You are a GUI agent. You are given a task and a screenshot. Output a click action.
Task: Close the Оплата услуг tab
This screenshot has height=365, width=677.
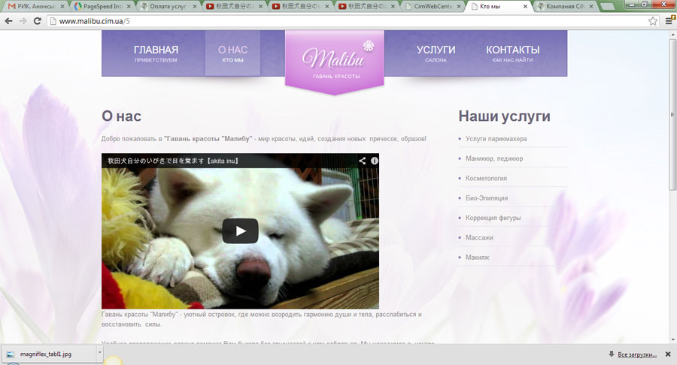point(195,7)
